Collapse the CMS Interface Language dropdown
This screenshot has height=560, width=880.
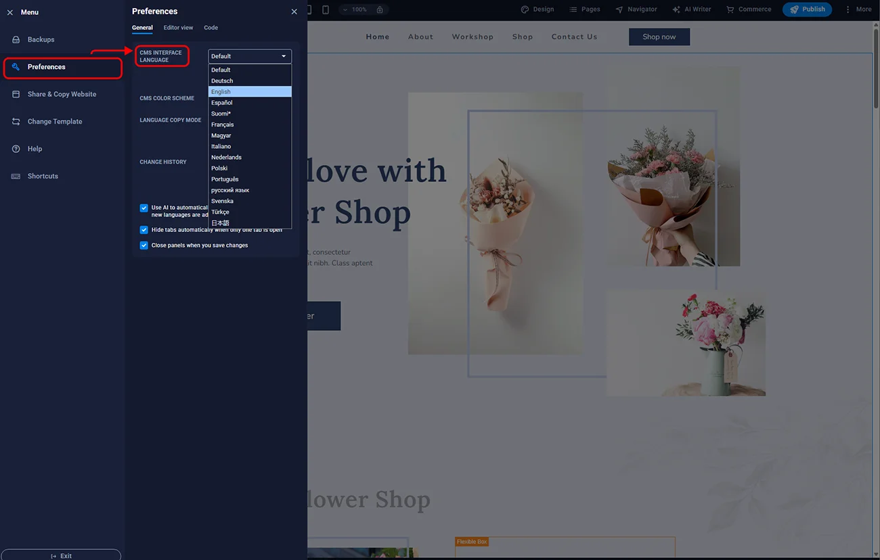(284, 56)
